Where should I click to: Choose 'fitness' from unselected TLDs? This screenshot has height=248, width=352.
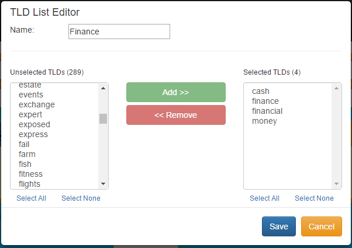30,174
